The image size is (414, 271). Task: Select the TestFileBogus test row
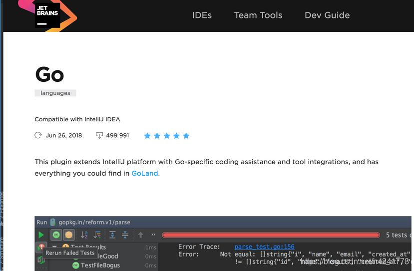tap(103, 265)
